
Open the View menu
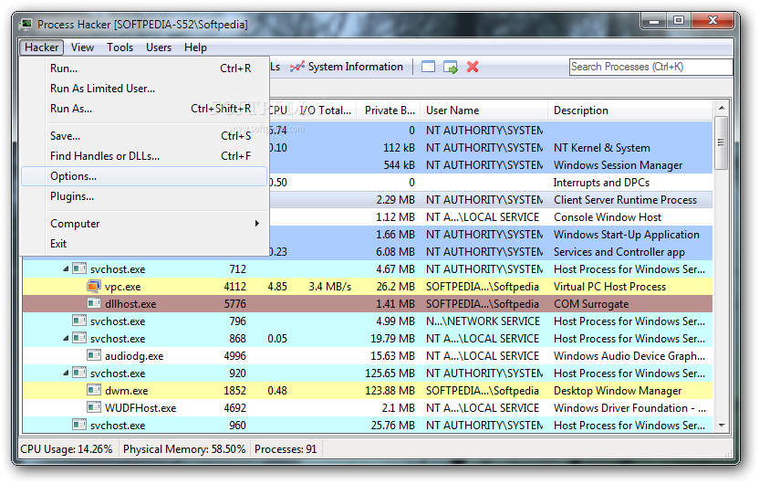click(82, 47)
